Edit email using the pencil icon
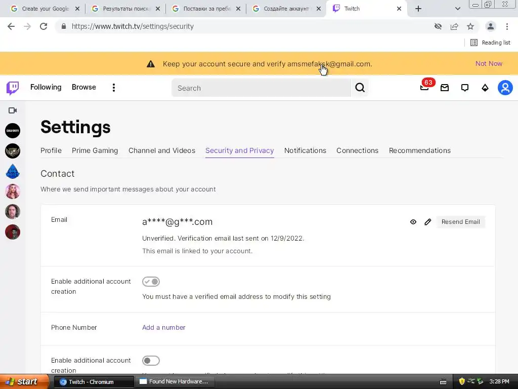518x389 pixels. point(428,222)
